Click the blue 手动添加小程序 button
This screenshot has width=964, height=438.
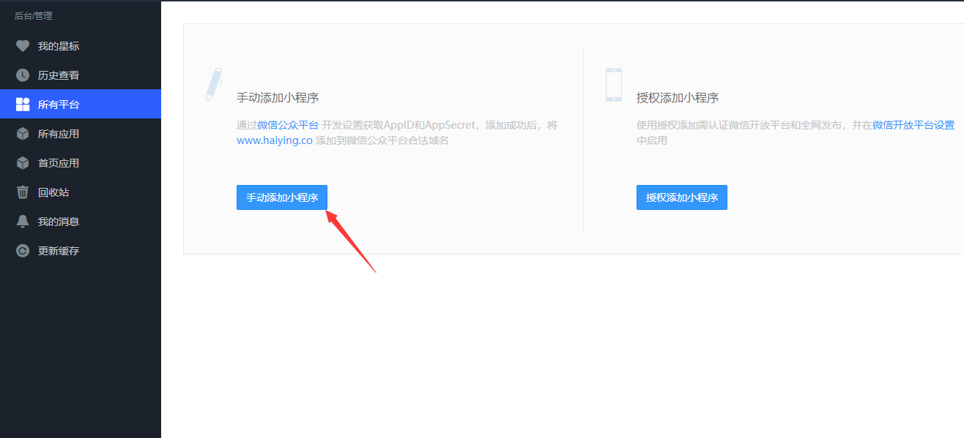pos(282,197)
